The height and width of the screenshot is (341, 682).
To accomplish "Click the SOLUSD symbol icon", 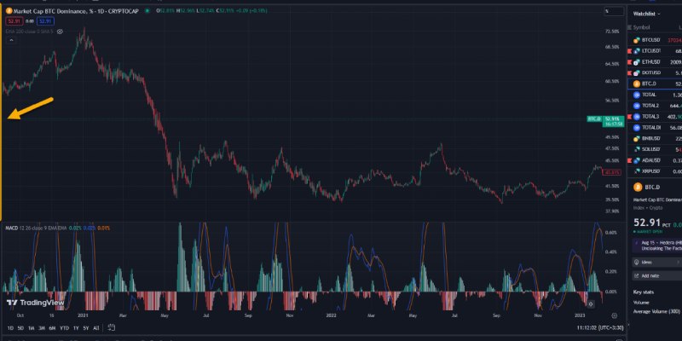I will (x=637, y=149).
